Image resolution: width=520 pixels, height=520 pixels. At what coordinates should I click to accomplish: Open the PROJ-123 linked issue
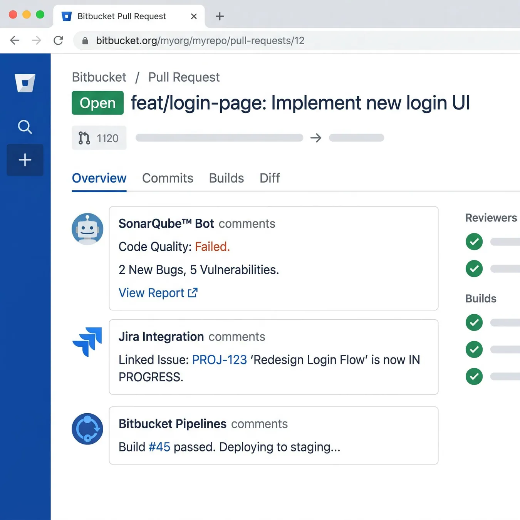pyautogui.click(x=220, y=360)
